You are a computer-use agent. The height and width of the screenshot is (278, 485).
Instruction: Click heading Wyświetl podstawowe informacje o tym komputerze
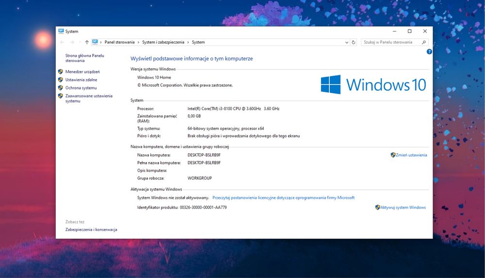tap(192, 59)
